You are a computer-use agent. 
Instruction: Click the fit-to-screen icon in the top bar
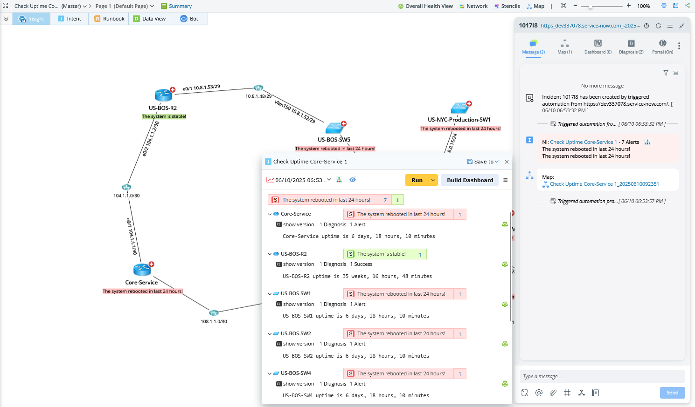click(563, 6)
